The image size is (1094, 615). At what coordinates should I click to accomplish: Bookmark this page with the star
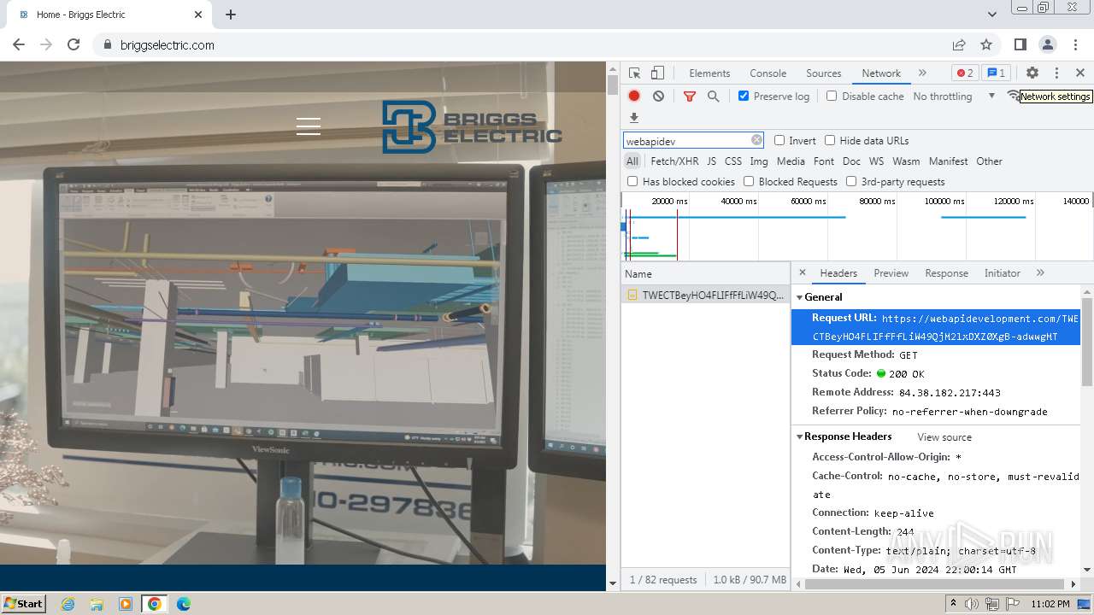coord(986,44)
